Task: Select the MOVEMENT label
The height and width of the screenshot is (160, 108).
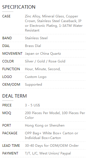Action: 12,54
